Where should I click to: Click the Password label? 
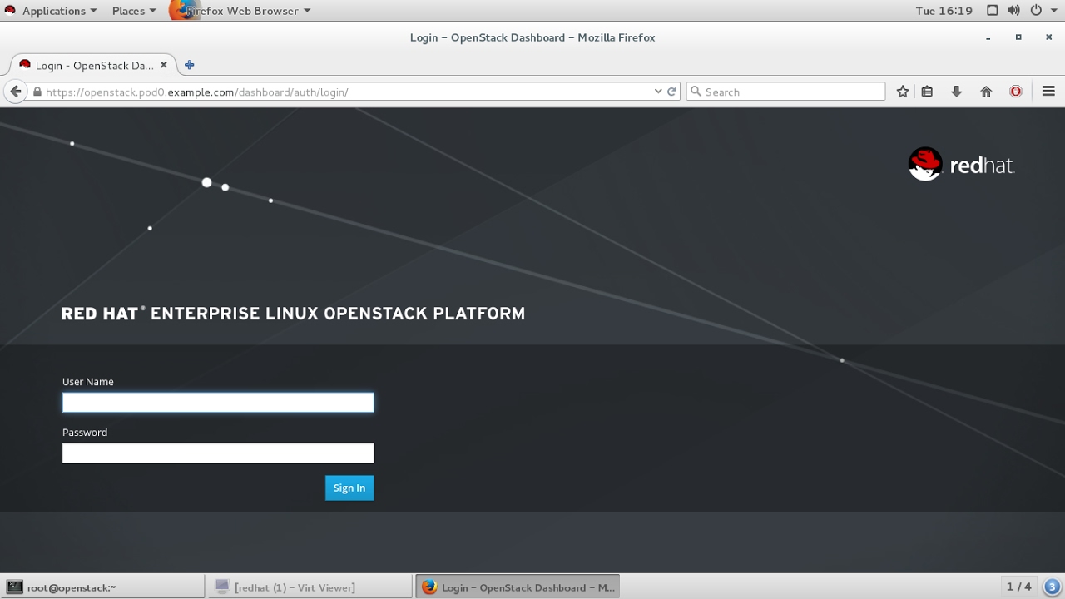(85, 433)
